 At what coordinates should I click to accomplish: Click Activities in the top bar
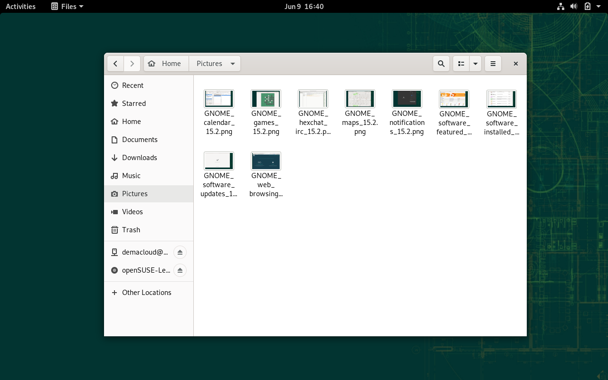pos(20,7)
